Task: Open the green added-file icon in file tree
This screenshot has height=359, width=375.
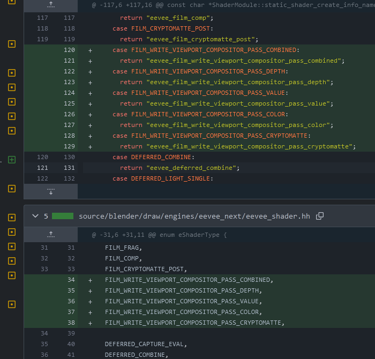Action: point(12,160)
